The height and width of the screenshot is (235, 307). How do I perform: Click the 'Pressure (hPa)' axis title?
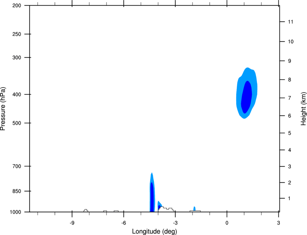pyautogui.click(x=3, y=109)
